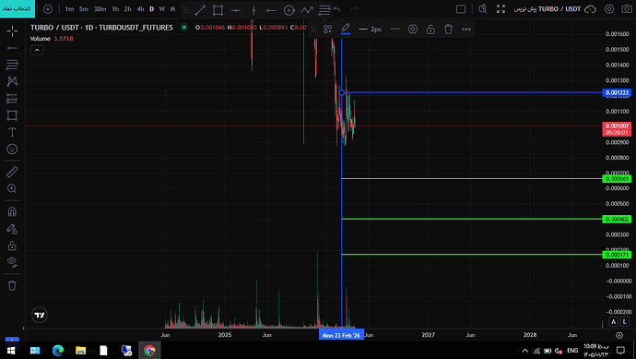Select the crosshair cursor tool

coord(12,30)
